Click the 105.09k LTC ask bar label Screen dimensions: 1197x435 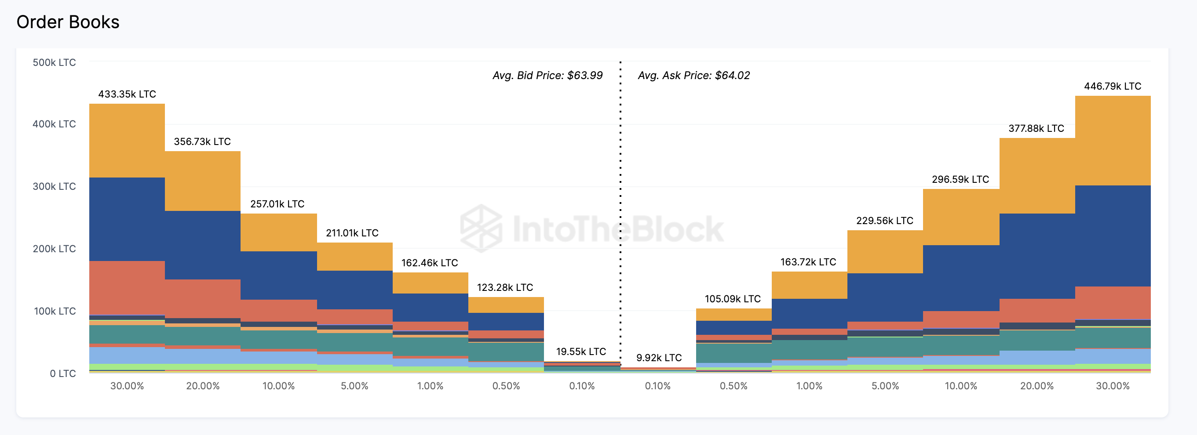(x=732, y=299)
